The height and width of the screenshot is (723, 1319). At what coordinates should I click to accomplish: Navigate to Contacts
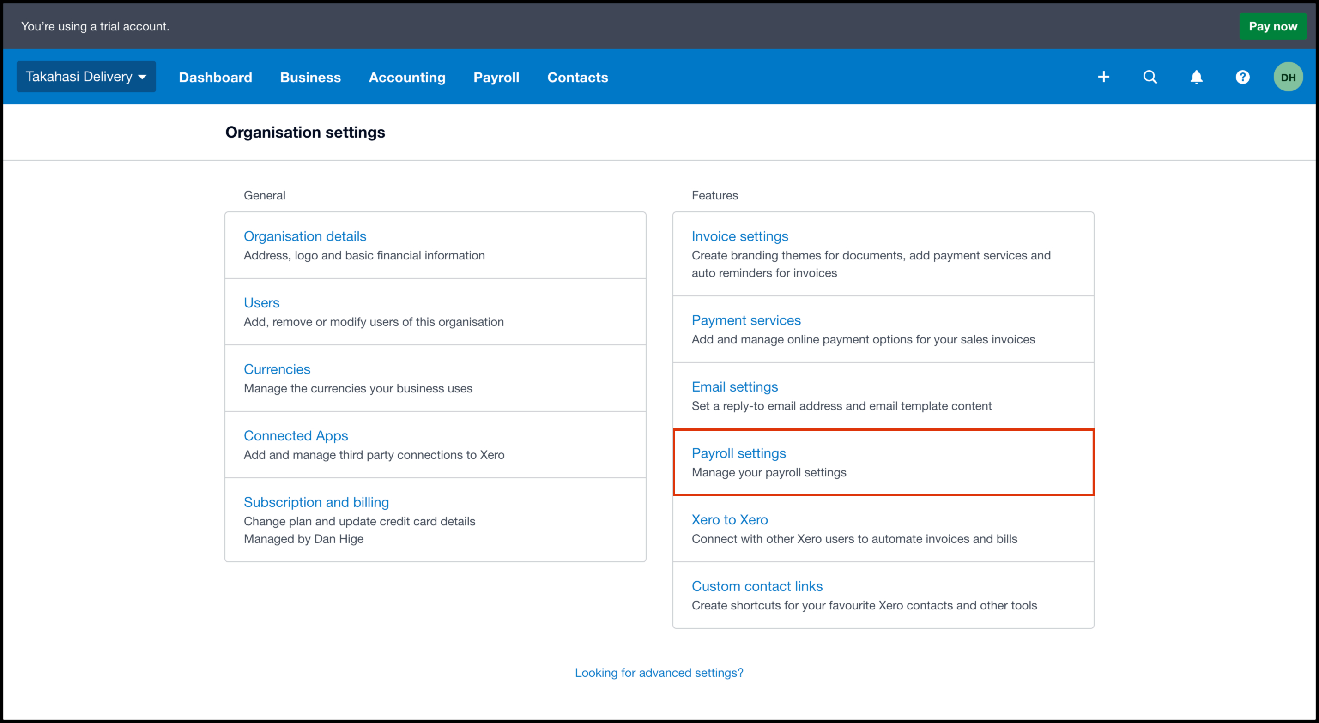tap(577, 77)
